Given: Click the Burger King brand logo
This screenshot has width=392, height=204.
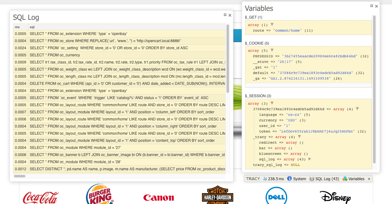Looking at the screenshot, I should pyautogui.click(x=99, y=194).
